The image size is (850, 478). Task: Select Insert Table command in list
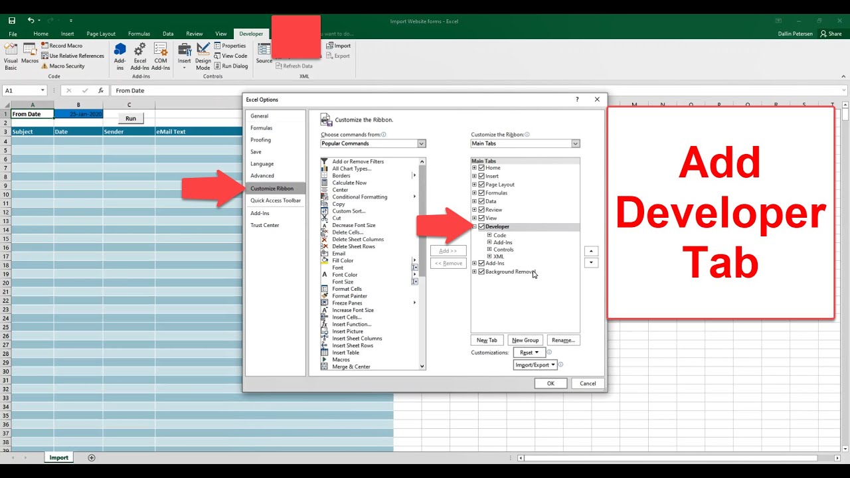(345, 353)
